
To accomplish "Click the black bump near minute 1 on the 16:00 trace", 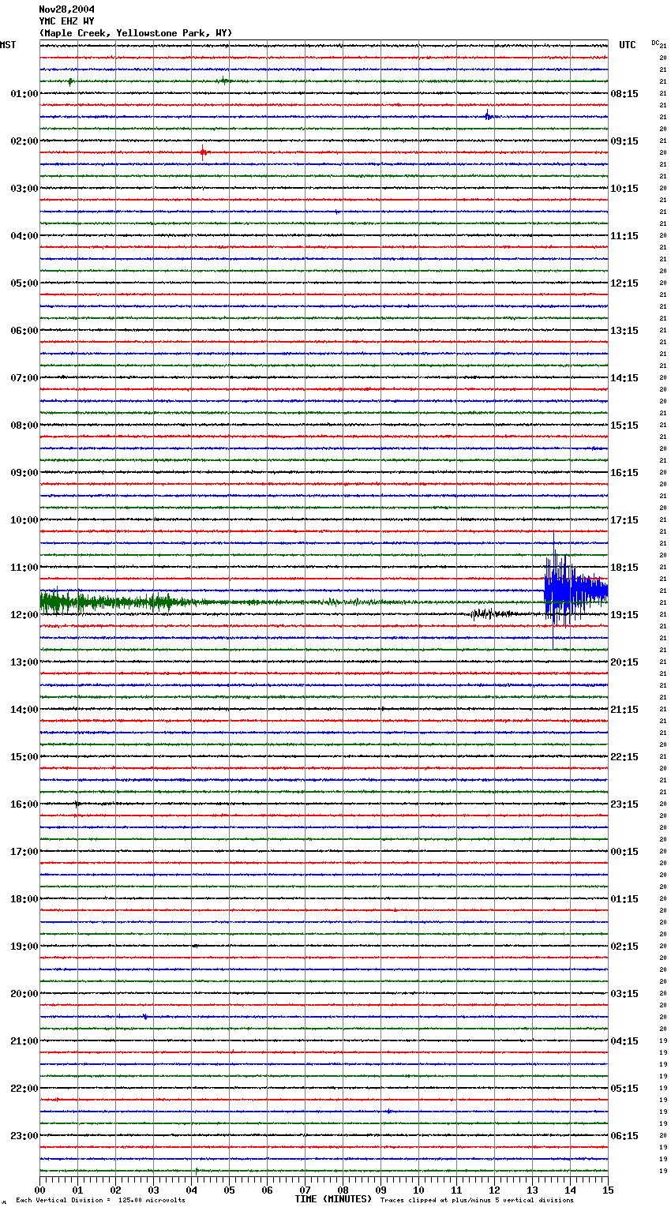I will click(77, 804).
